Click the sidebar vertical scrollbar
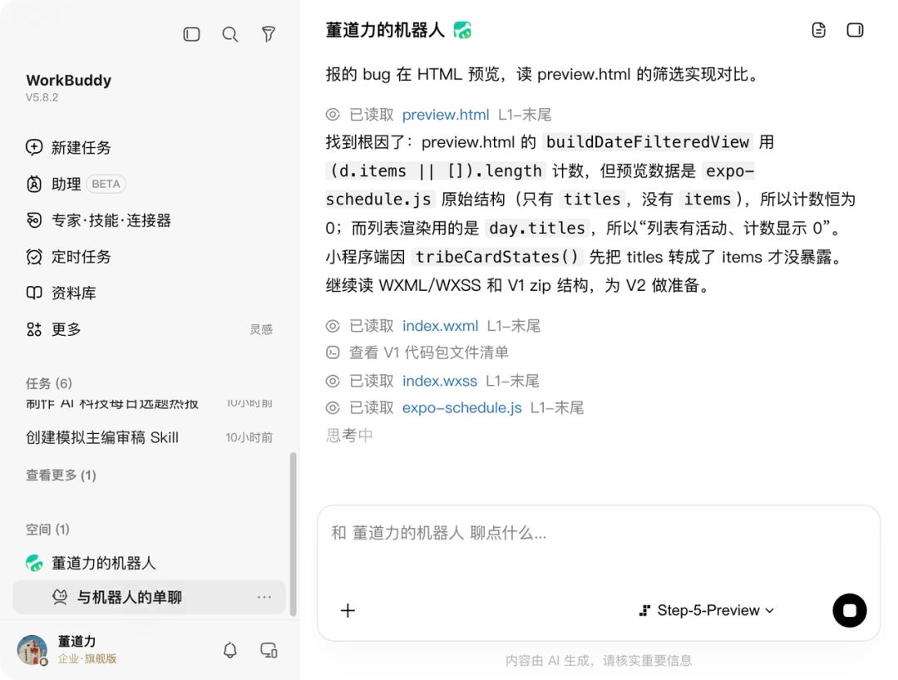This screenshot has width=898, height=680. point(294,534)
